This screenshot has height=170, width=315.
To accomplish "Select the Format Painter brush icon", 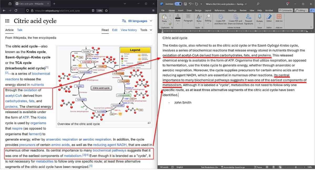I will pos(170,23).
